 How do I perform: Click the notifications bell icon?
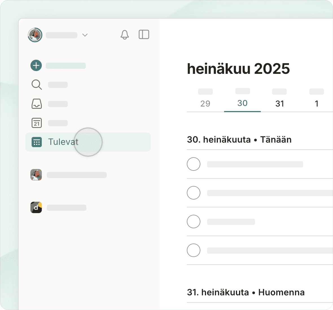pos(125,35)
